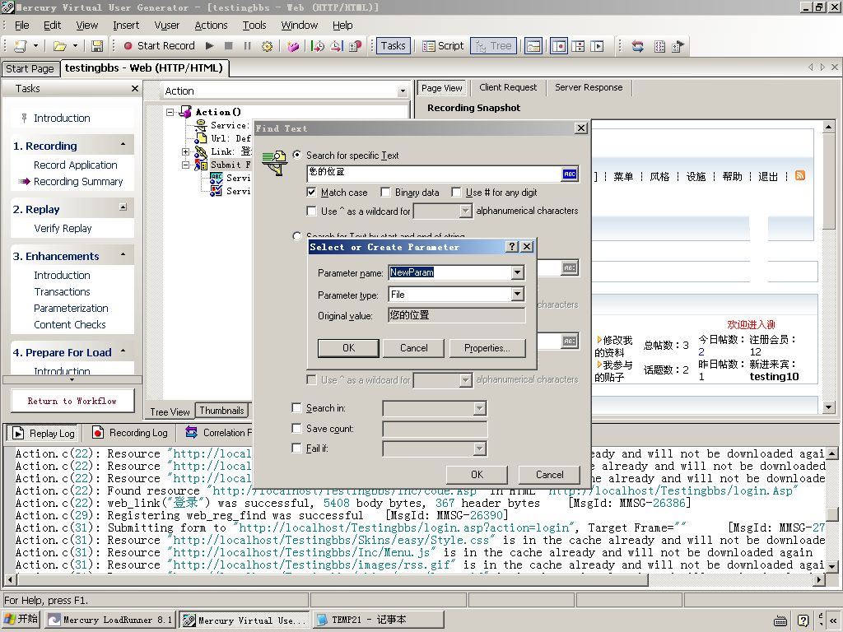The image size is (843, 632).
Task: Collapse the 3. Enhancements task section
Action: point(123,254)
